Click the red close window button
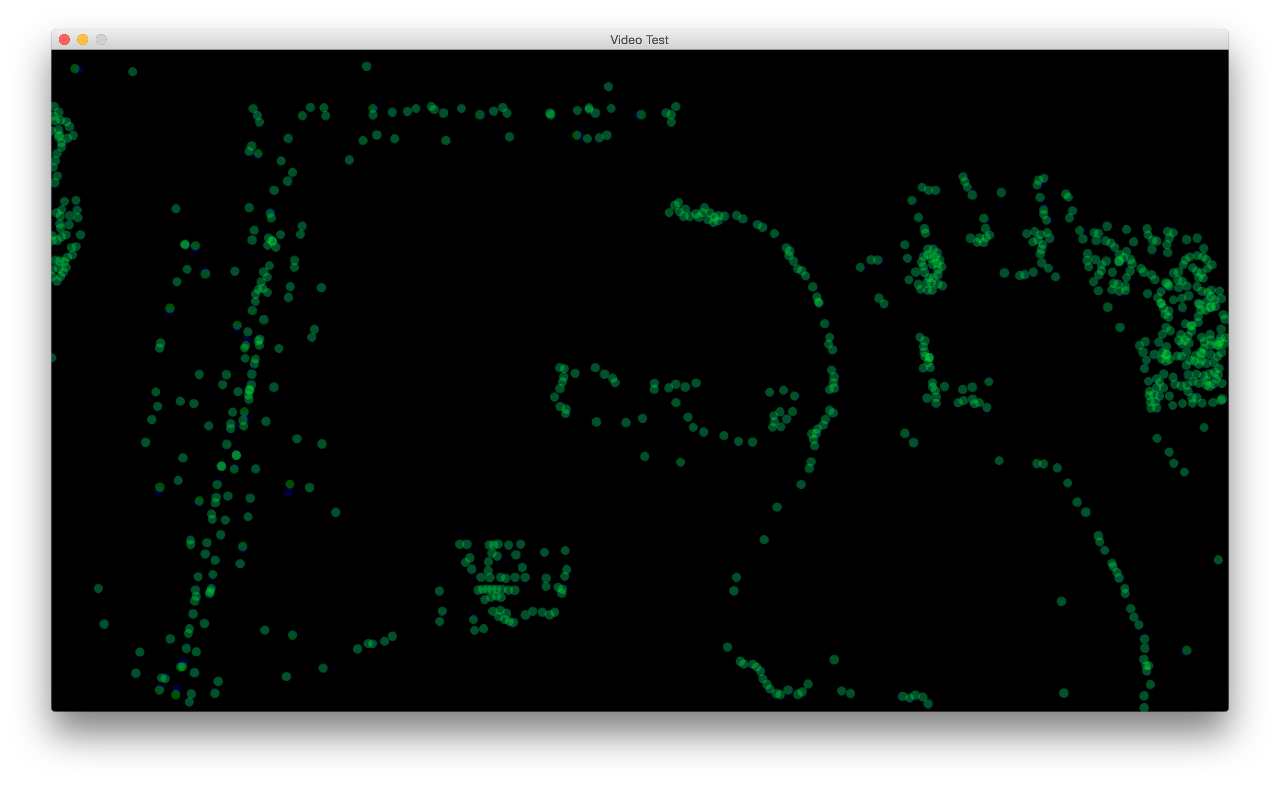Screen dimensions: 1280x785 pyautogui.click(x=64, y=40)
